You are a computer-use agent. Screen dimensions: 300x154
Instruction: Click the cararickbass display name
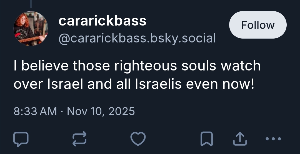(x=102, y=21)
